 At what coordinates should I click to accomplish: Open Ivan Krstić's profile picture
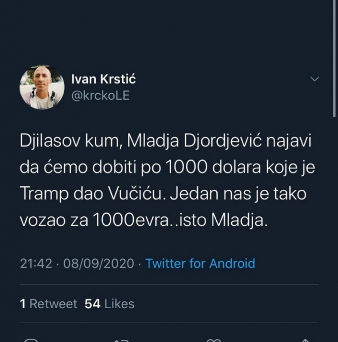pyautogui.click(x=42, y=88)
